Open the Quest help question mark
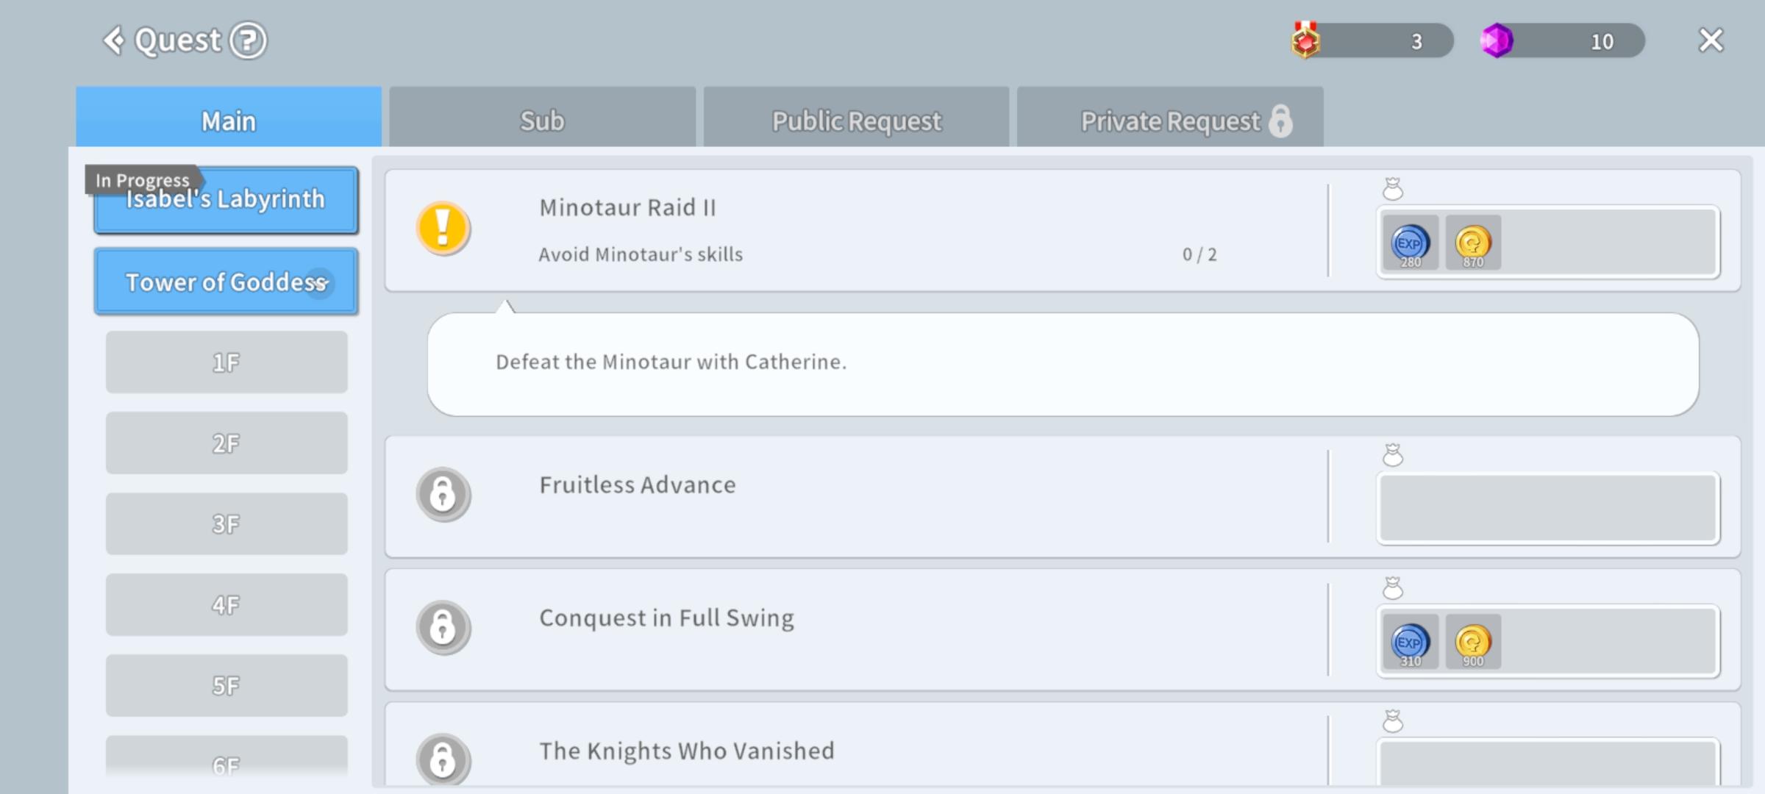 click(x=248, y=40)
